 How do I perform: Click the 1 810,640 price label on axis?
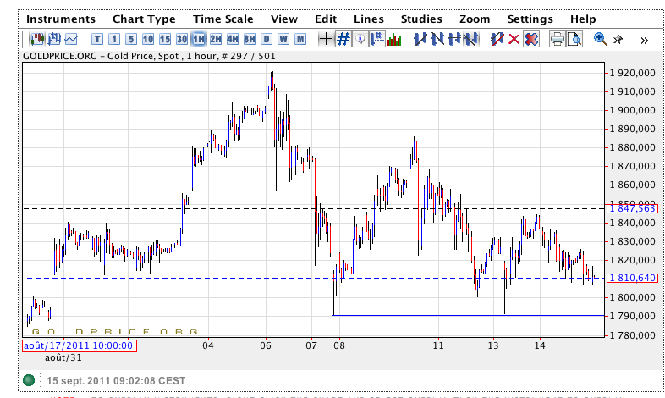(633, 279)
